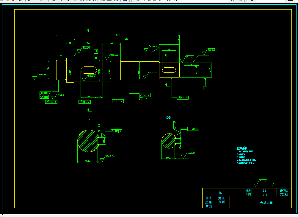Pick the runout tolerance frame below right keyway
This screenshot has width=298, height=217.
(x=183, y=97)
